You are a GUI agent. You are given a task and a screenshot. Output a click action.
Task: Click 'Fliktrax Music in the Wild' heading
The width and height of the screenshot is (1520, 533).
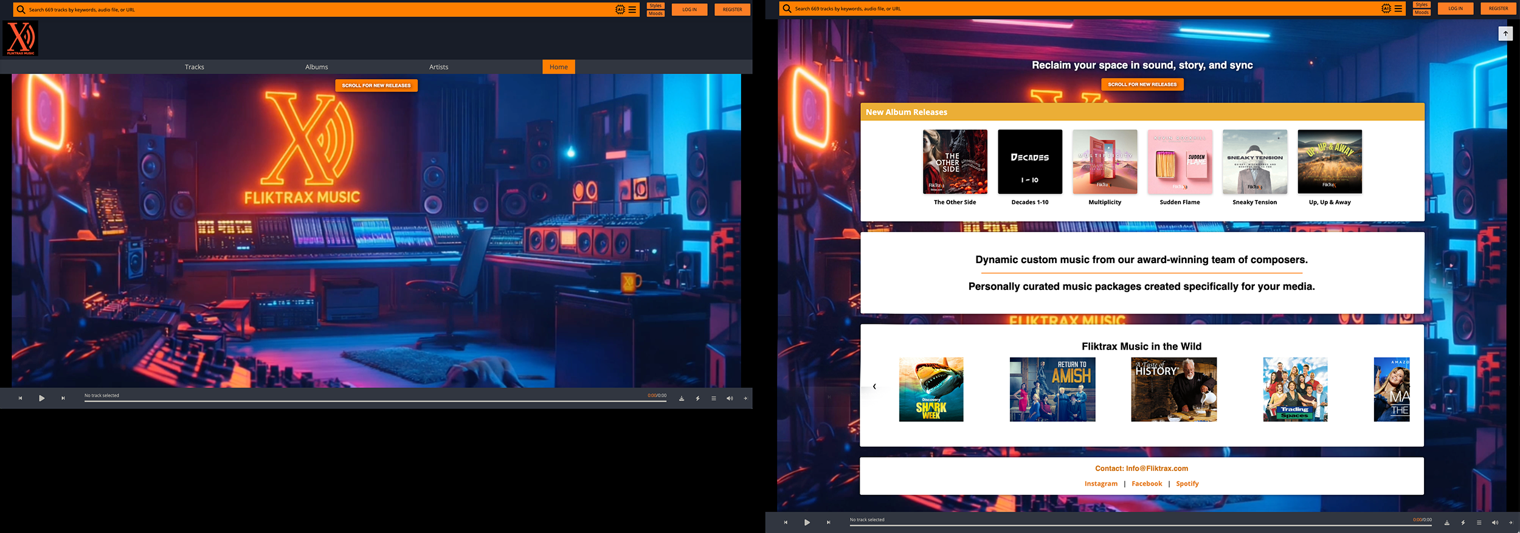click(1141, 346)
